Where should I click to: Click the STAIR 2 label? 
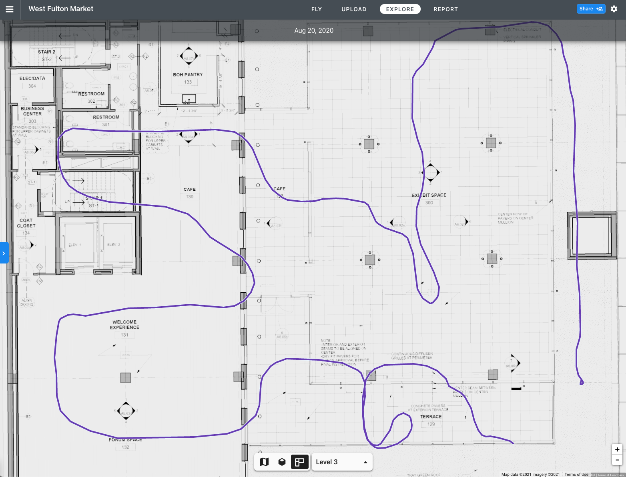pyautogui.click(x=46, y=52)
